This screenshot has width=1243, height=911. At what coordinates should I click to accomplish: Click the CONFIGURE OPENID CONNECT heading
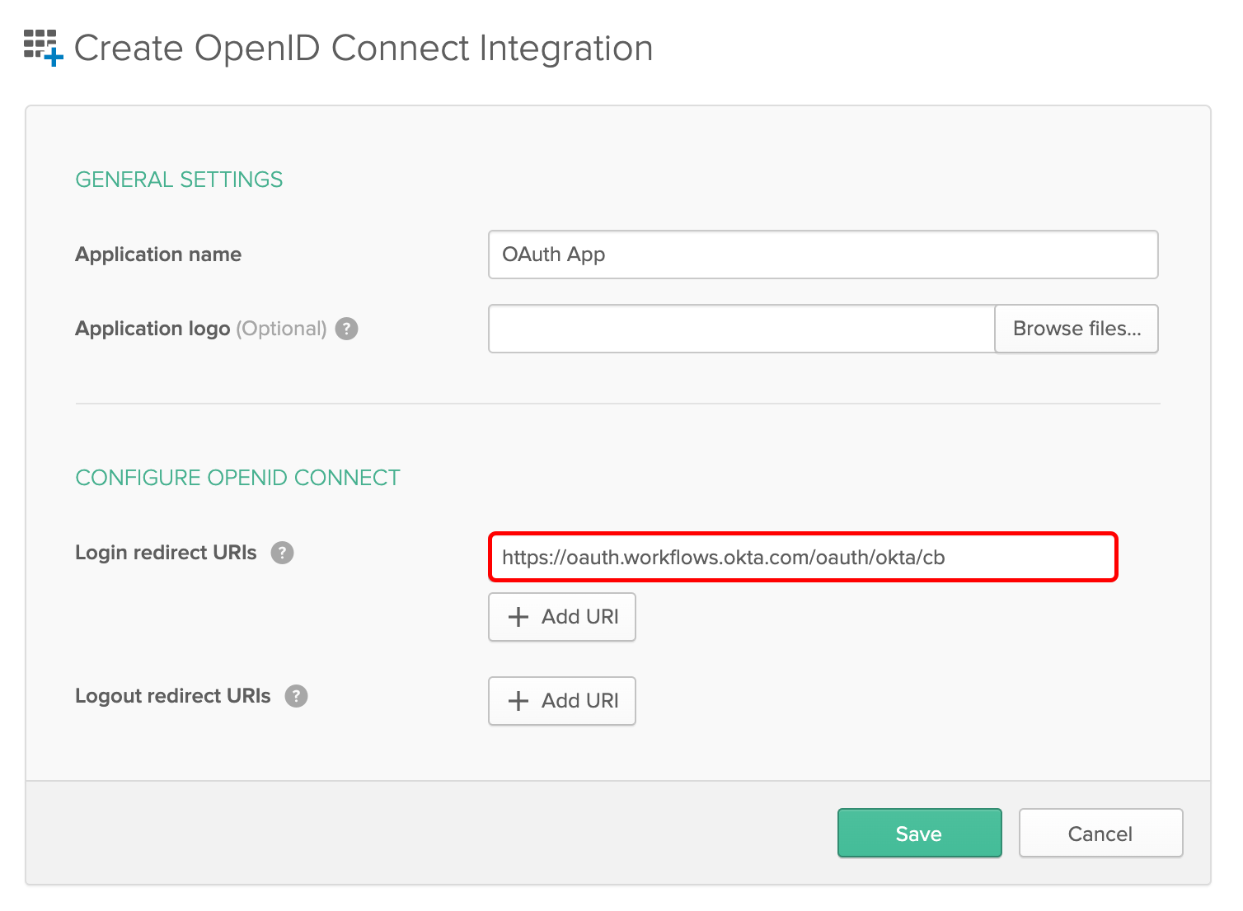237,478
